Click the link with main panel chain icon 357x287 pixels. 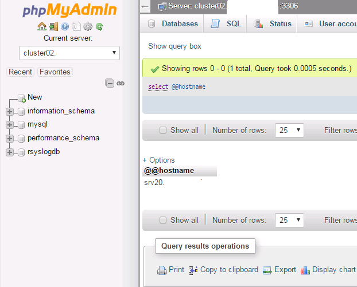(x=121, y=84)
